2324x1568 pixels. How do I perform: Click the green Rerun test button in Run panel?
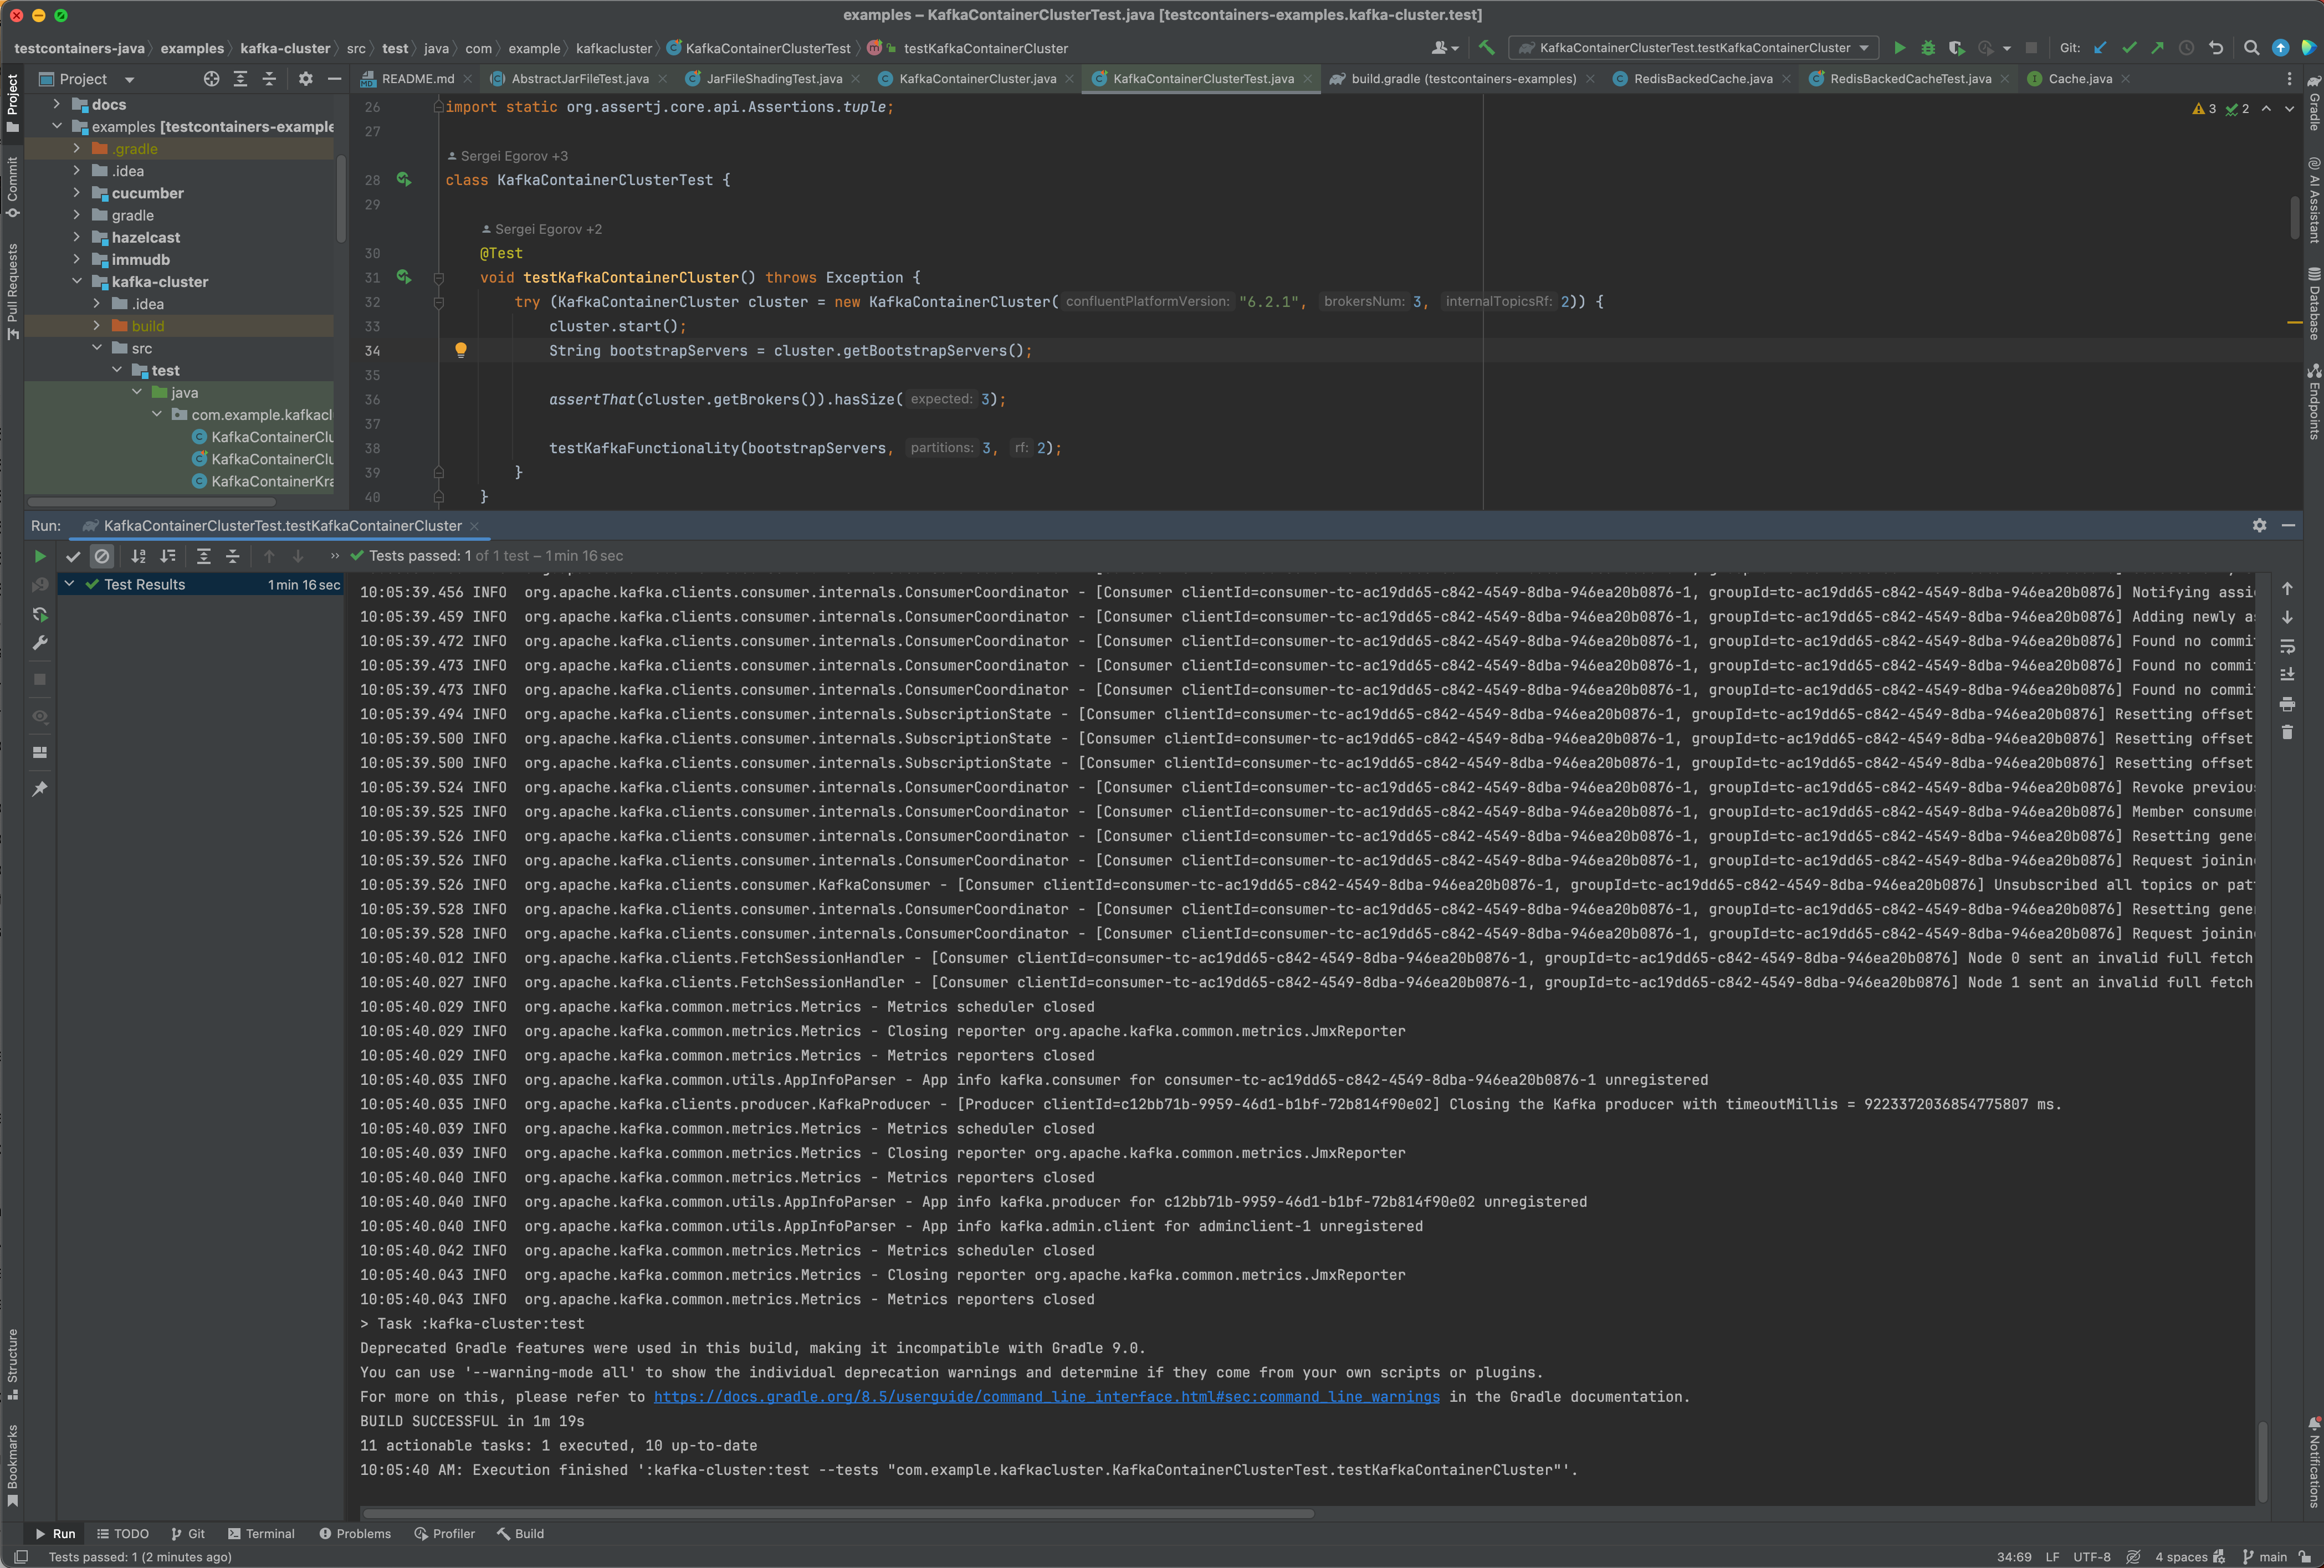[40, 556]
